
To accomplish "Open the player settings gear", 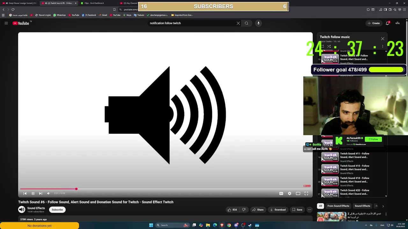I will coord(289,193).
